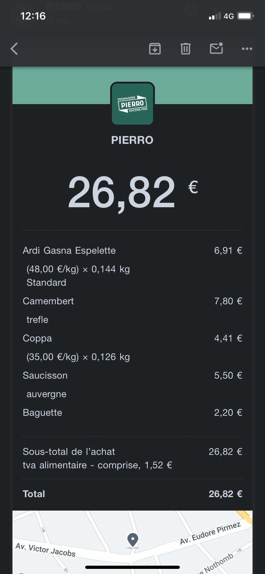This screenshot has width=265, height=574.
Task: Tap Av. Victor Jacobs label on the map
Action: click(45, 550)
